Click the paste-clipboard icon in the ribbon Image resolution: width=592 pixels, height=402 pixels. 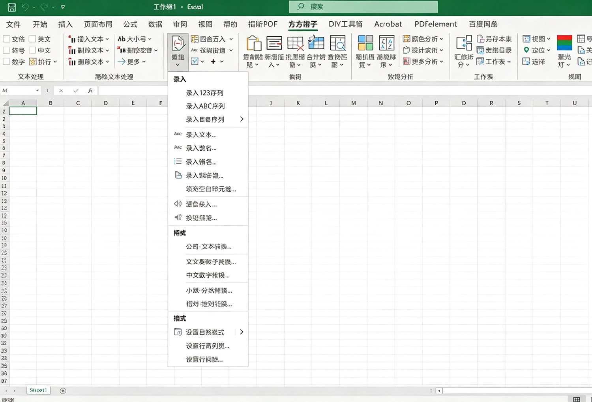coord(253,43)
